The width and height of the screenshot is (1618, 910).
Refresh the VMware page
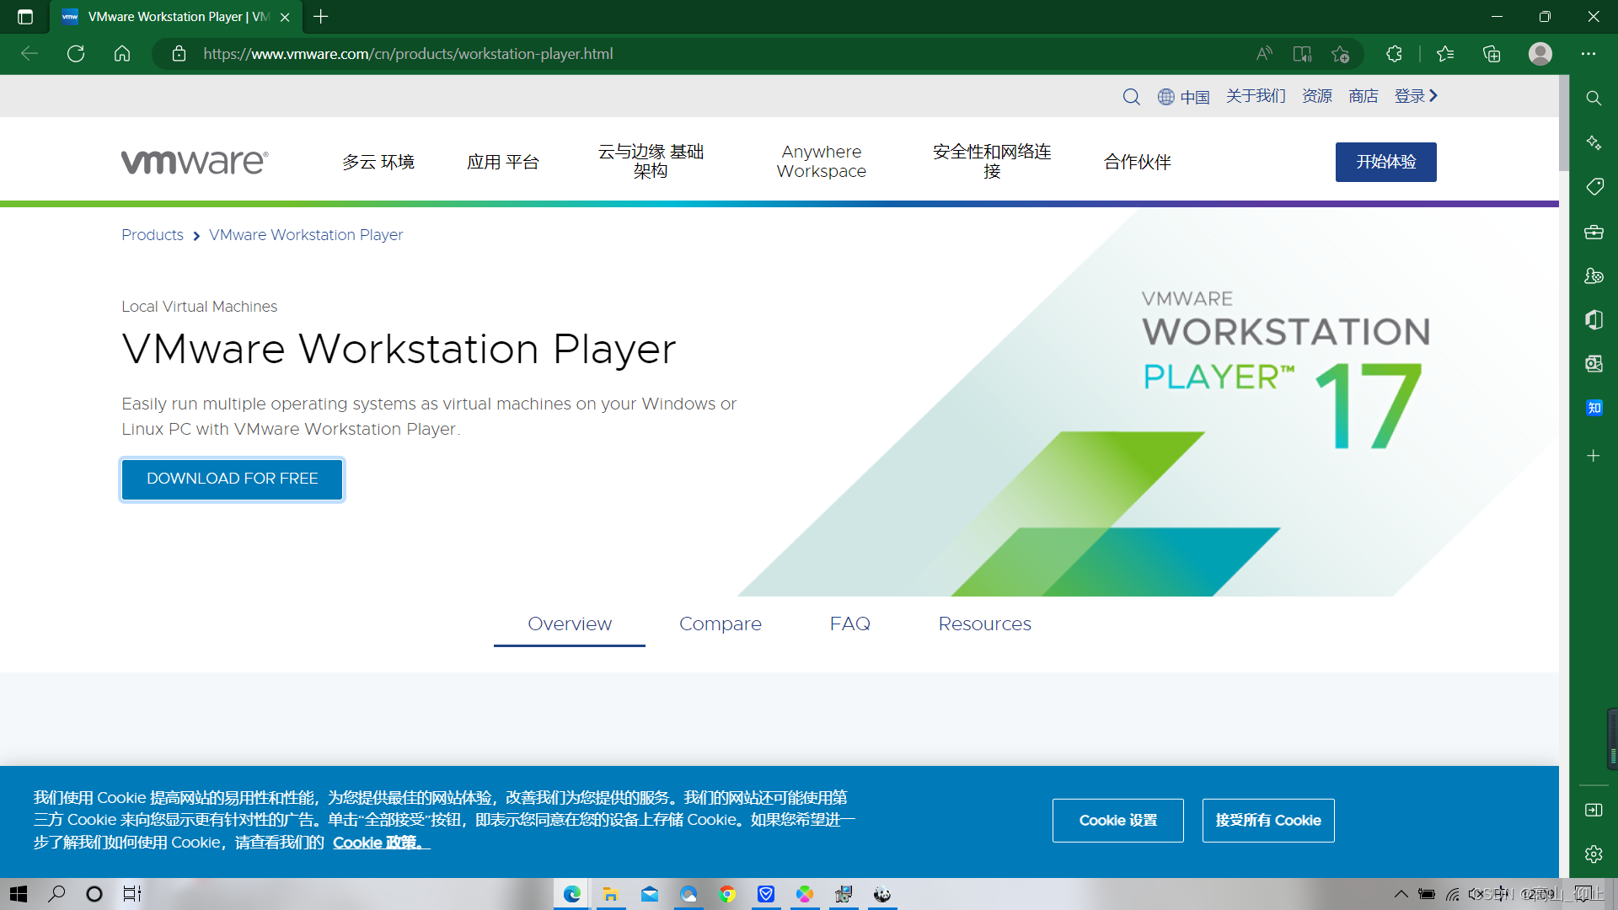[76, 54]
